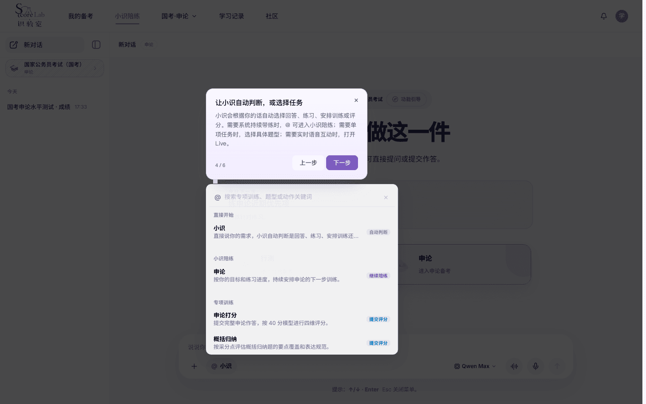This screenshot has height=404, width=646.
Task: Click the new chat compose icon
Action: pyautogui.click(x=14, y=45)
